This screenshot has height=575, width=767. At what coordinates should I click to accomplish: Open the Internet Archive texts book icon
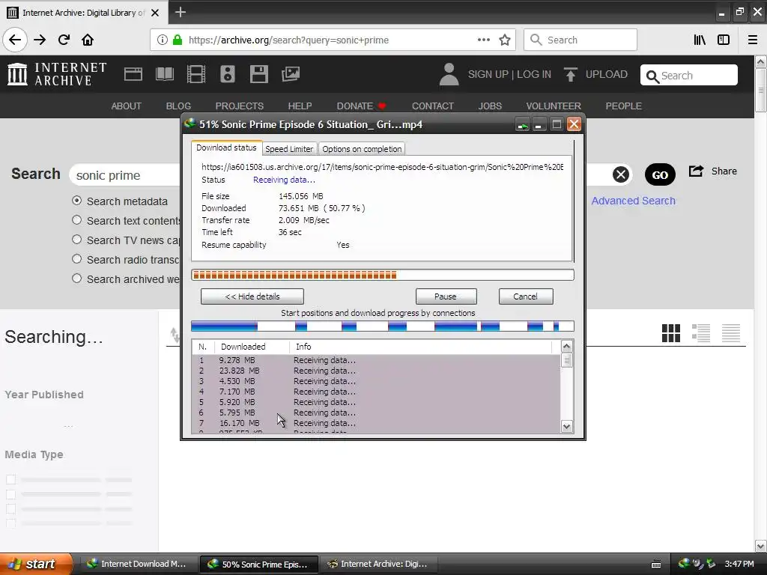(x=164, y=74)
